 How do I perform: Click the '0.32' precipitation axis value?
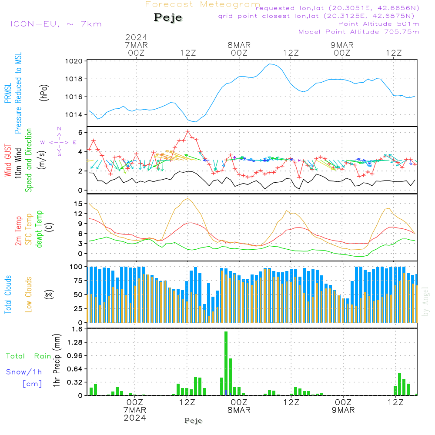[x=75, y=382]
